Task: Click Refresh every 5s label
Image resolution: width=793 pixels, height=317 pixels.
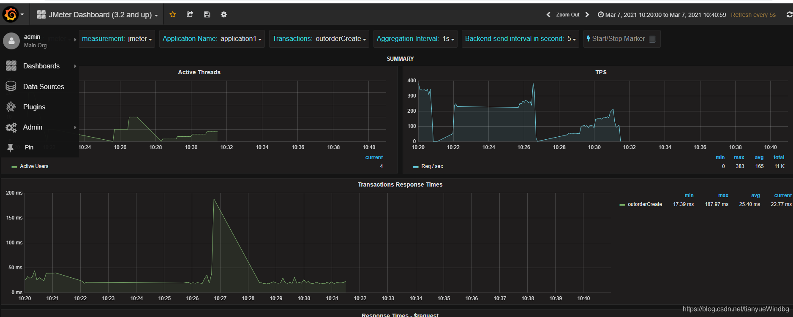Action: point(753,15)
